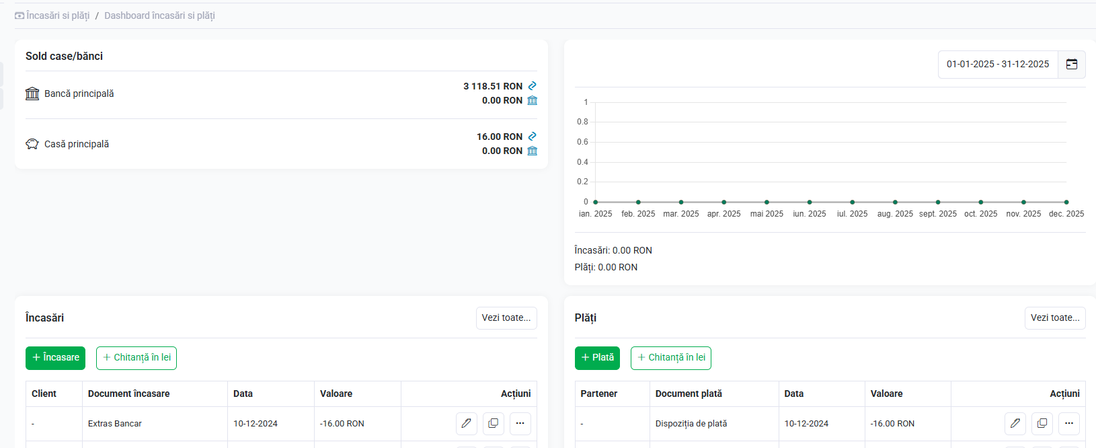Click the 16.00 RON cash balance
The height and width of the screenshot is (448, 1096).
[500, 137]
